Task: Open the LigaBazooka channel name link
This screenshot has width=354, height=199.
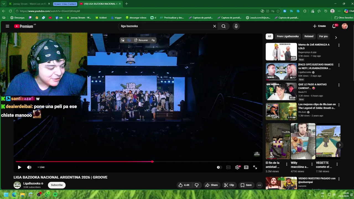Action: (32, 183)
